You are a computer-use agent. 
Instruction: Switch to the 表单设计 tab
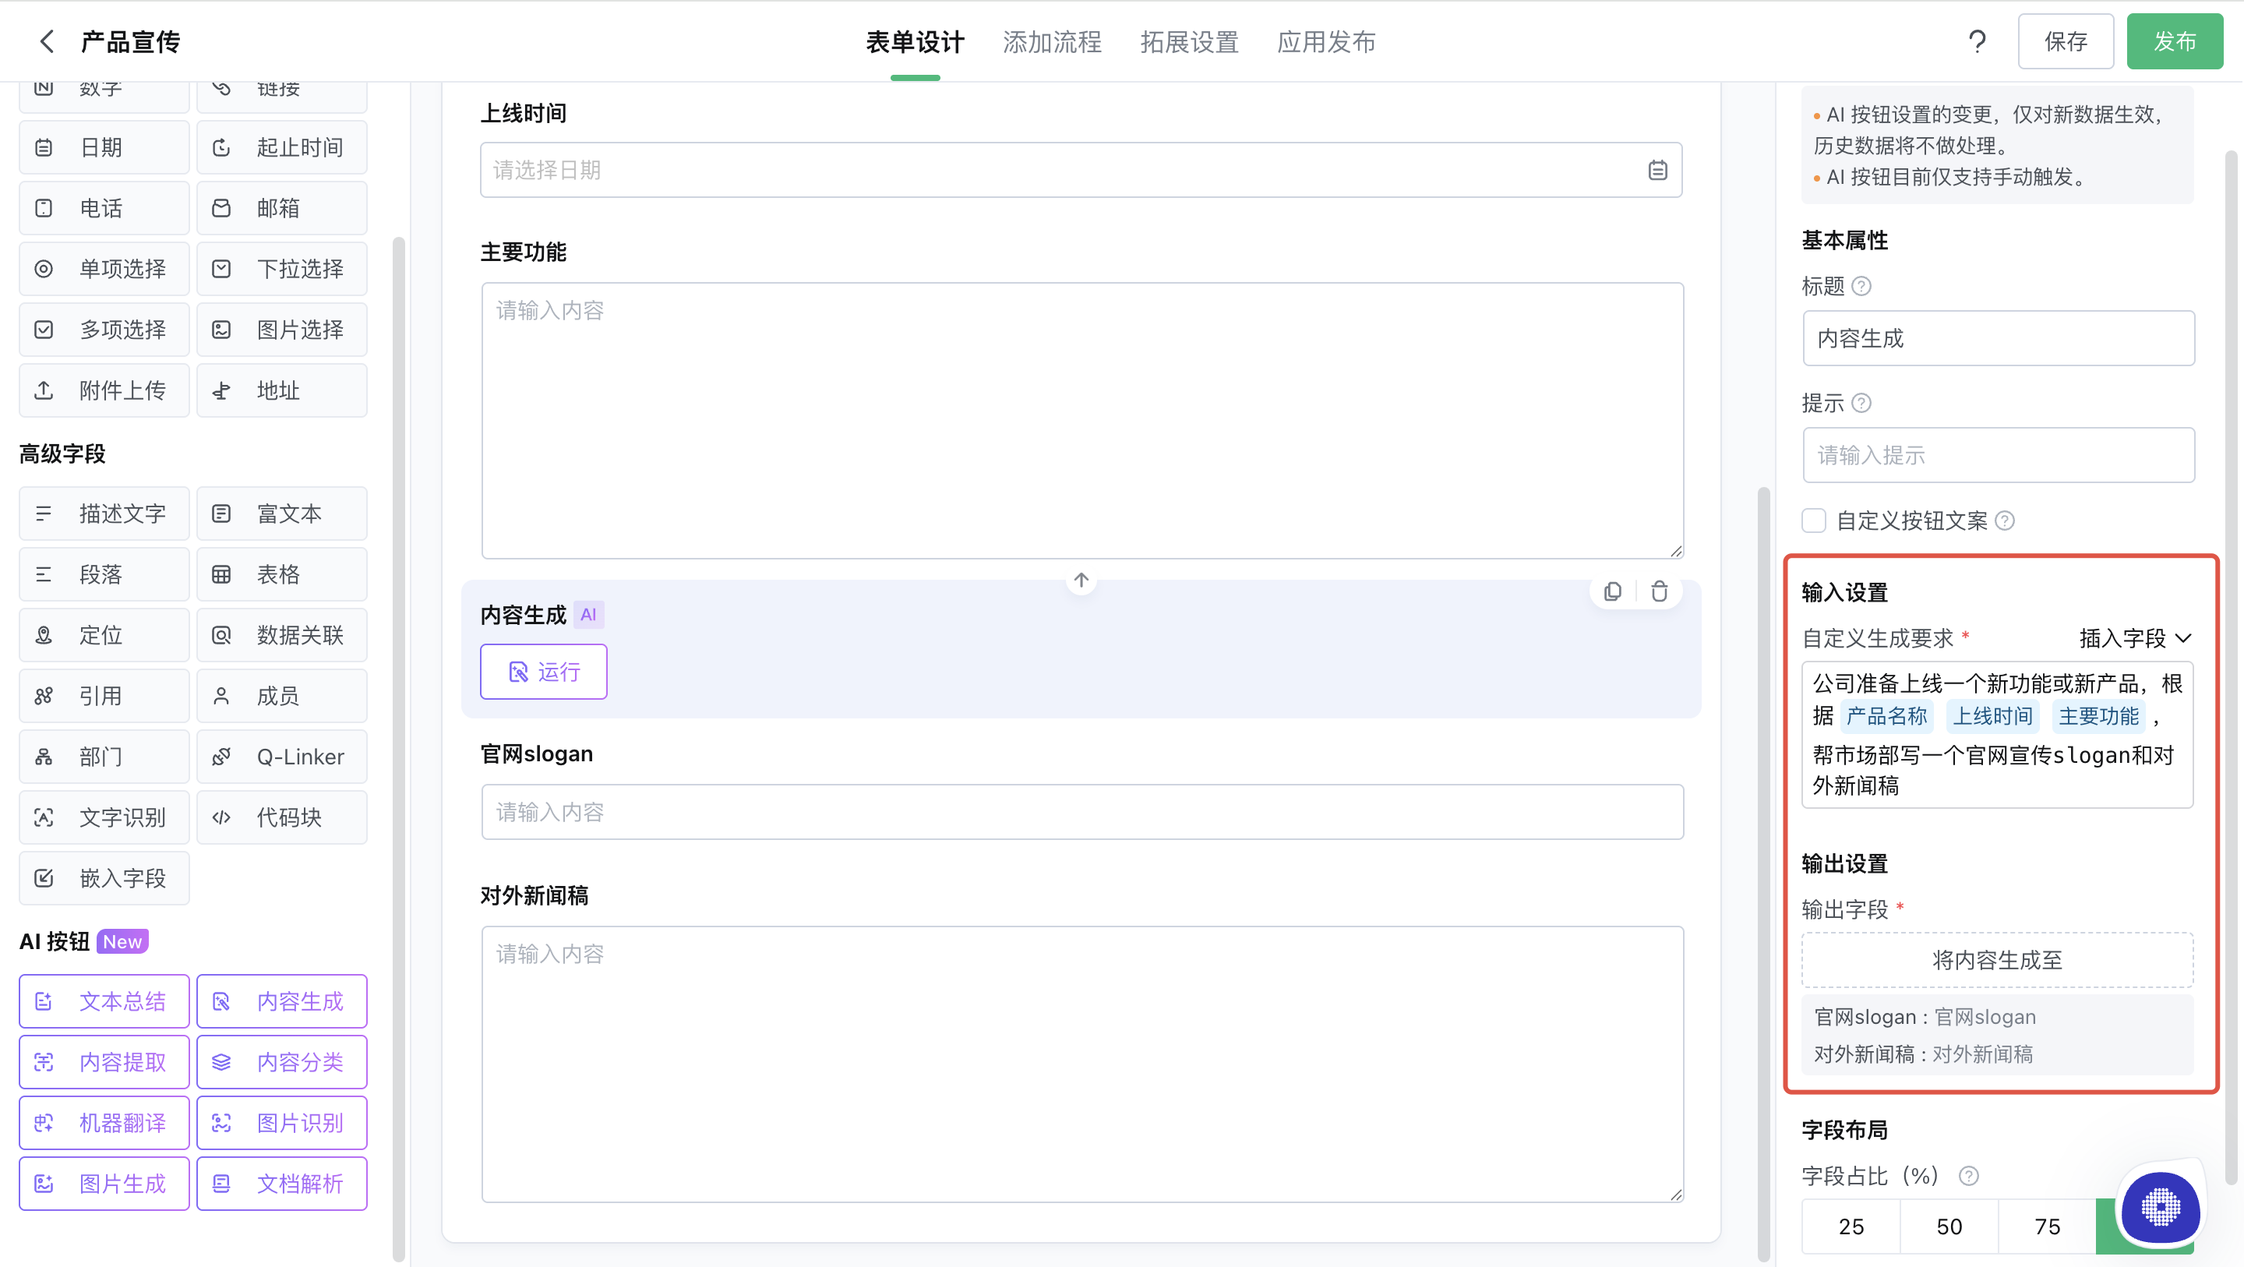tap(915, 42)
